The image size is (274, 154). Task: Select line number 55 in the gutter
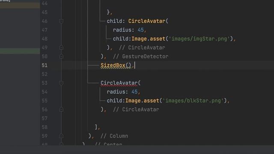pyautogui.click(x=45, y=101)
